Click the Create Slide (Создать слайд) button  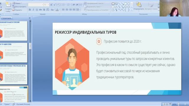tap(8, 7)
